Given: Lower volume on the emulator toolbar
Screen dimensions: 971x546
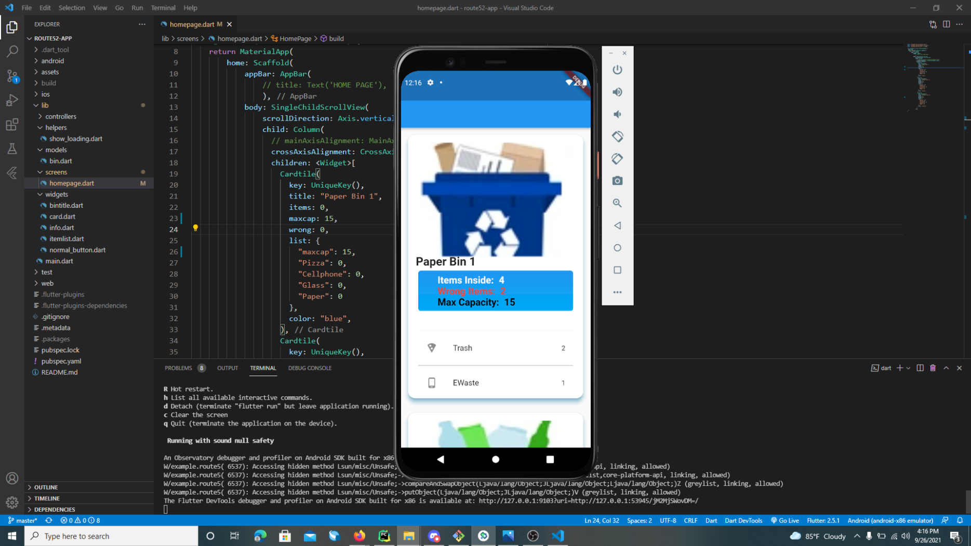Looking at the screenshot, I should coord(617,114).
